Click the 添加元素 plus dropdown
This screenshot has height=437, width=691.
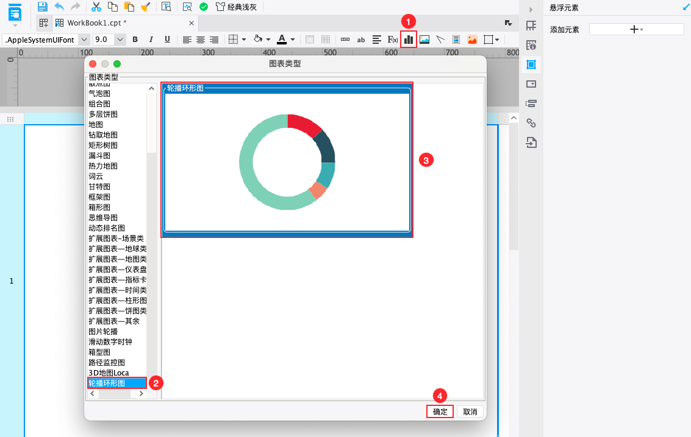[x=636, y=29]
